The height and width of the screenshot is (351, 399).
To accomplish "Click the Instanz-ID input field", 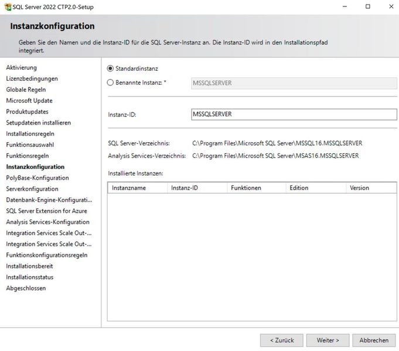I will 294,115.
